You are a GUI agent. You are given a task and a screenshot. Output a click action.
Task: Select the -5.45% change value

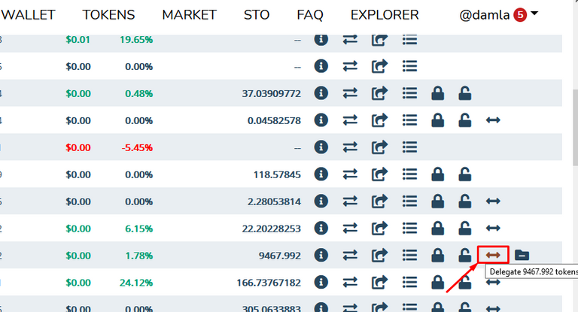tap(137, 147)
